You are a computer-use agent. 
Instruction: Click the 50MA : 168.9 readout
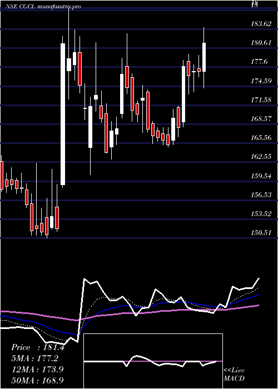coord(37,380)
